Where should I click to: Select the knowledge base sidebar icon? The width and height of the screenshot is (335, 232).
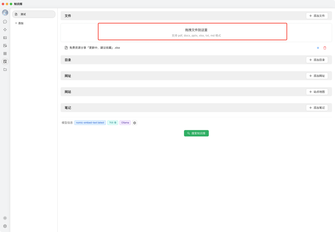point(5,62)
